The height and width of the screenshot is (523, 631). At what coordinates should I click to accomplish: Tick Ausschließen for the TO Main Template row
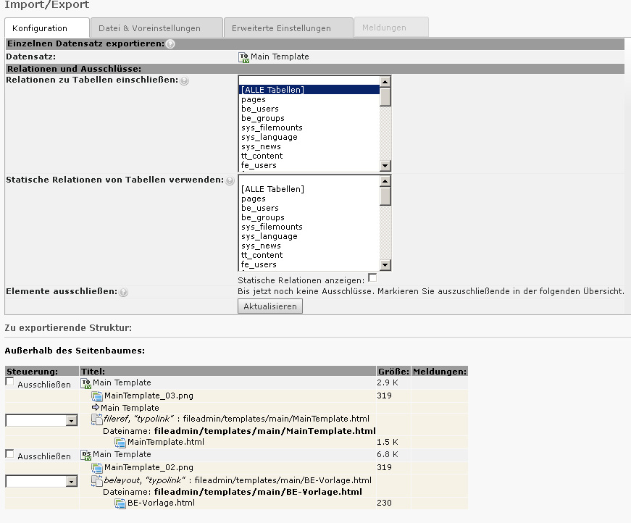(9, 382)
